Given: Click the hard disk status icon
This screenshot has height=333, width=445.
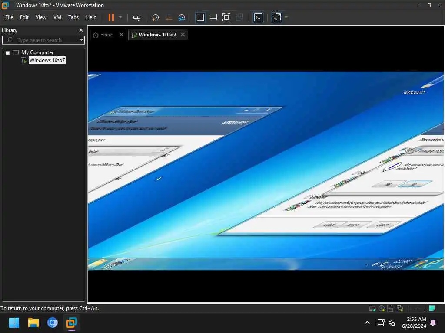Looking at the screenshot, I should pyautogui.click(x=372, y=309).
